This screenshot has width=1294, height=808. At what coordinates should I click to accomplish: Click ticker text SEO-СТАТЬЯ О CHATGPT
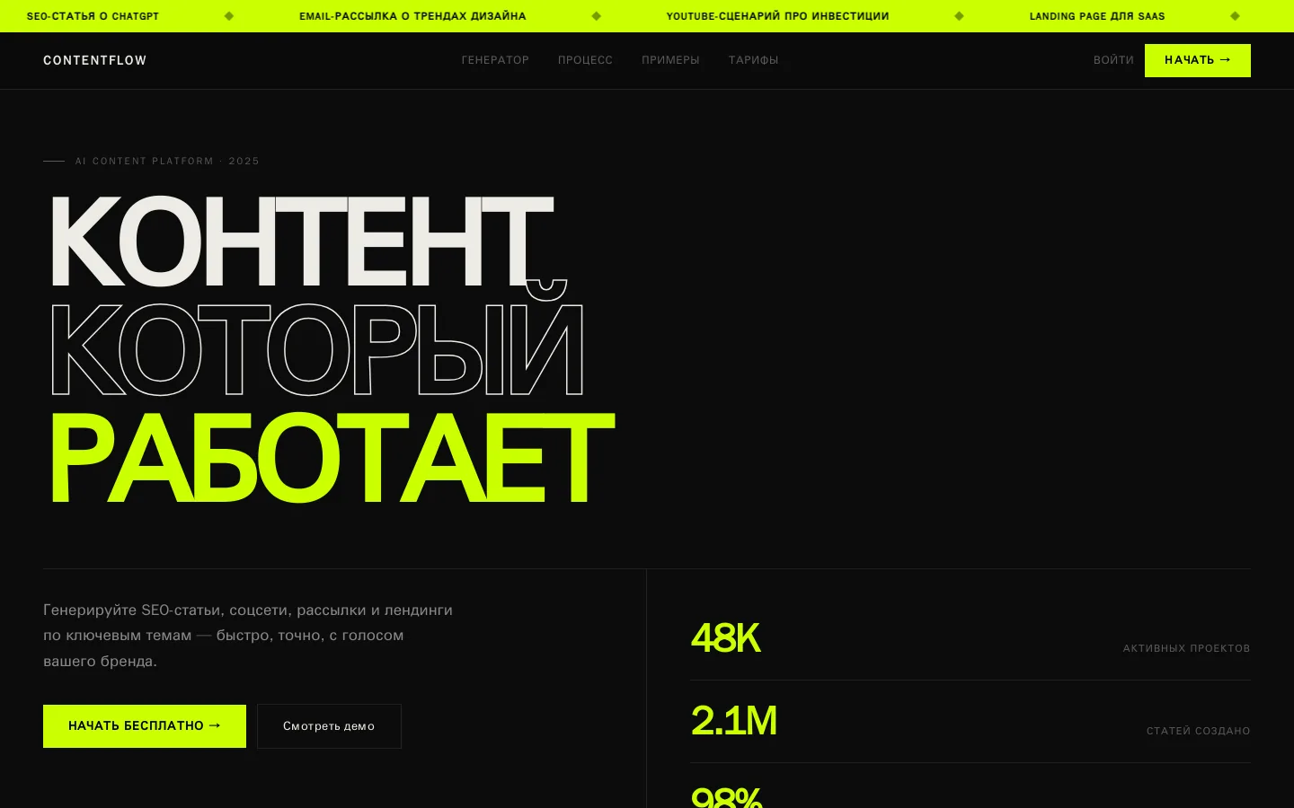click(93, 16)
